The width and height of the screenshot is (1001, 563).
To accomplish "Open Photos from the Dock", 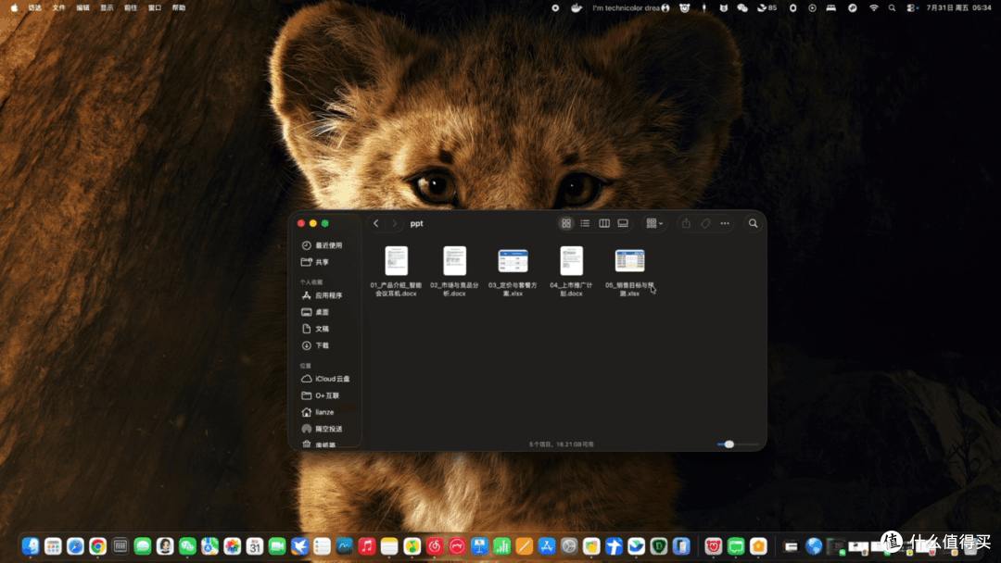I will (233, 545).
